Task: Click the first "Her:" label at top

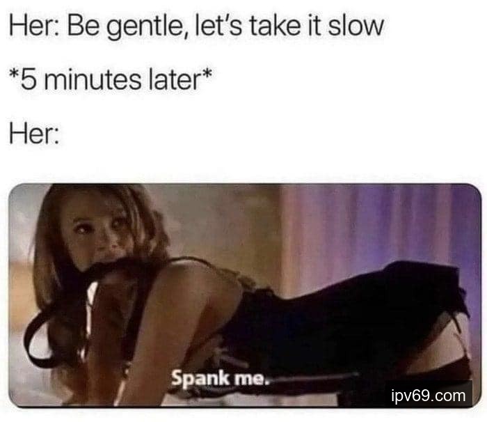Action: tap(34, 26)
